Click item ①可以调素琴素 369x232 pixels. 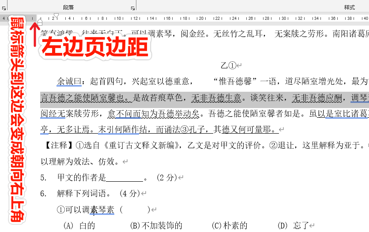pos(86,210)
